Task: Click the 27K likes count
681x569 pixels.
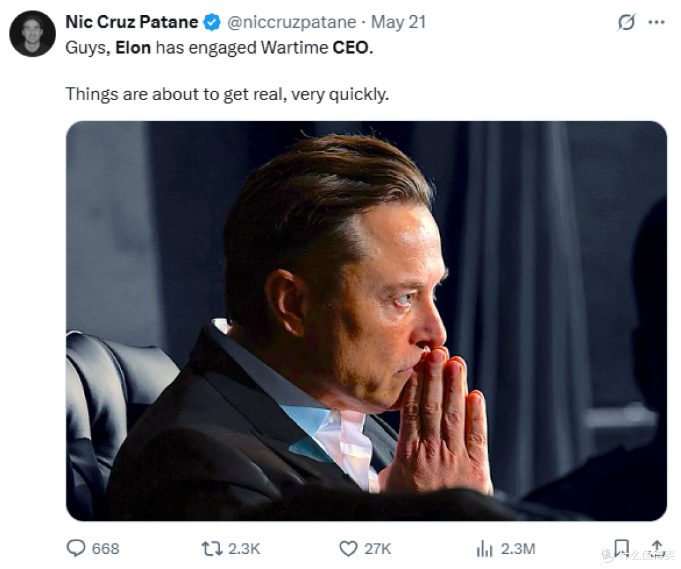Action: [378, 549]
